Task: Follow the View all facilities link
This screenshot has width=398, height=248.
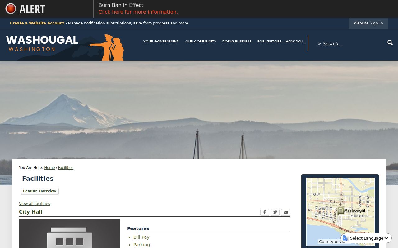Action: point(35,204)
